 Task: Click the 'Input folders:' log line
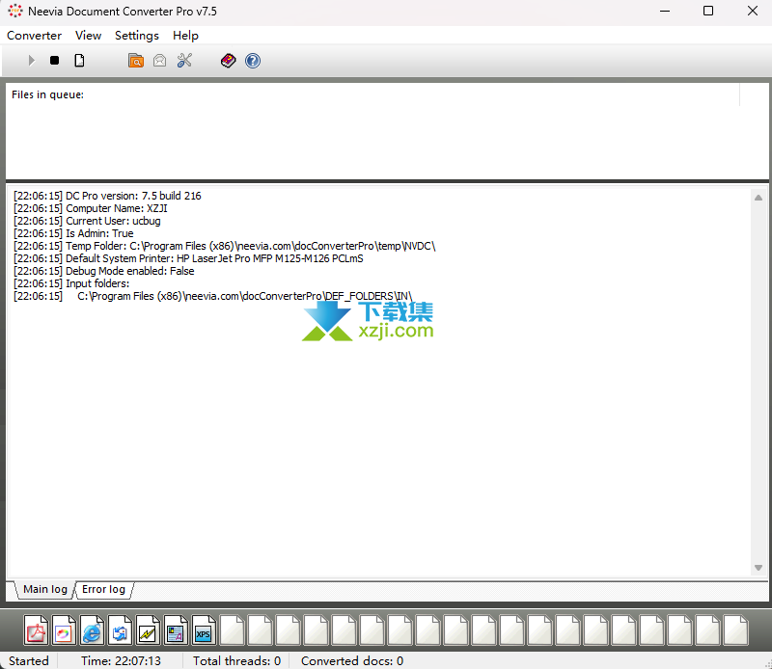(71, 283)
